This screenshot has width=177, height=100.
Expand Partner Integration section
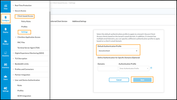coord(13,75)
